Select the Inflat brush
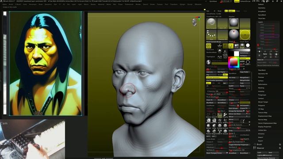283x159 pixels. point(214,126)
